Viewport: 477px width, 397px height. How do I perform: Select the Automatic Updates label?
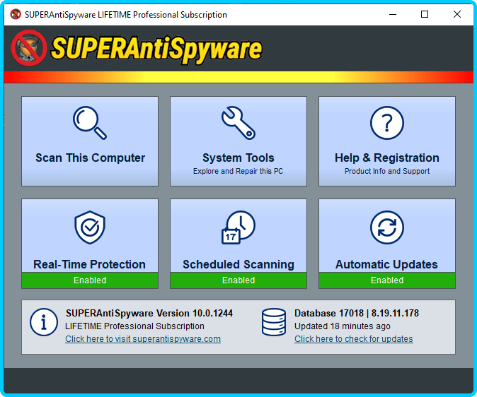click(386, 264)
